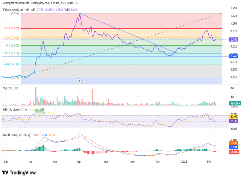Click the purple 51.46 RSI axis tag
Image resolution: width=244 pixels, height=176 pixels.
234,121
